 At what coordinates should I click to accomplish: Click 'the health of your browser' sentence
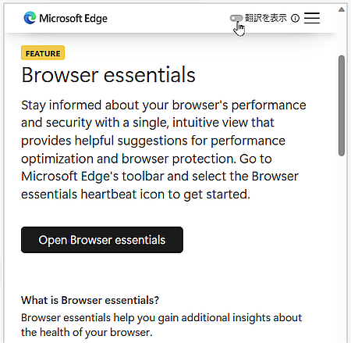[x=87, y=332]
